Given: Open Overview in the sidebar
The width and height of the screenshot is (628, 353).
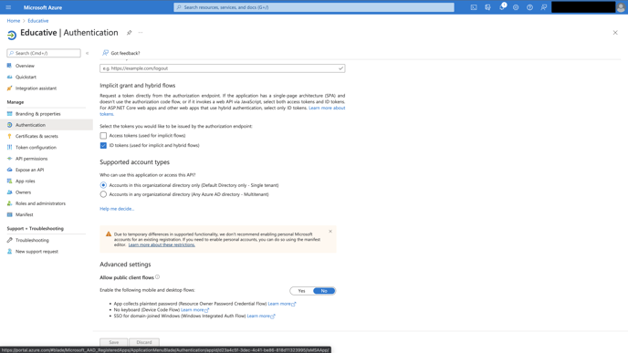Looking at the screenshot, I should pos(25,66).
